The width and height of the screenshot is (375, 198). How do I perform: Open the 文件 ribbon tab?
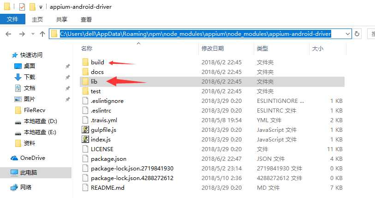click(x=12, y=19)
